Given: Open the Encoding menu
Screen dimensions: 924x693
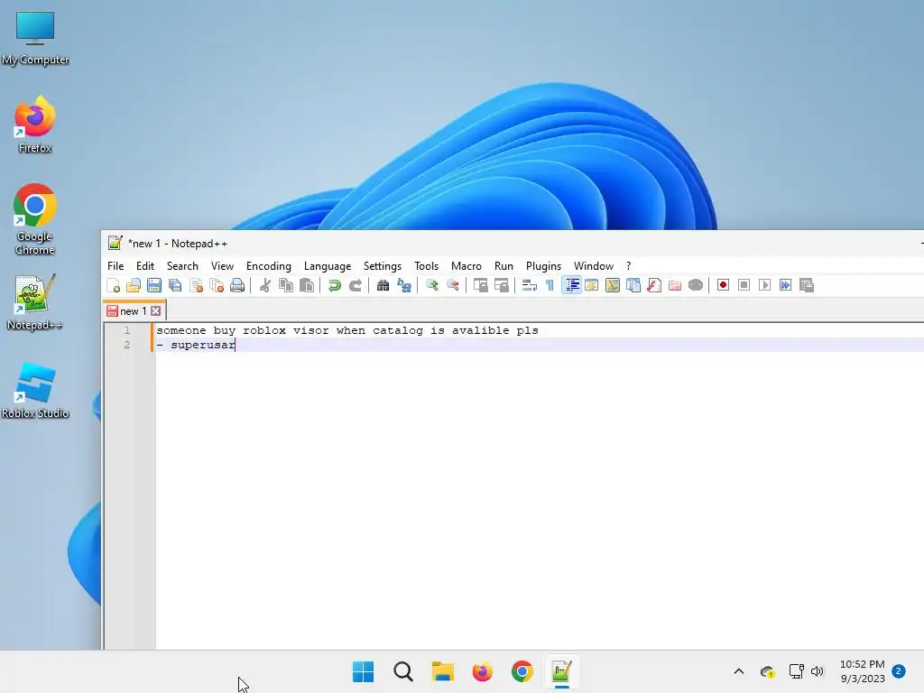Looking at the screenshot, I should (269, 266).
